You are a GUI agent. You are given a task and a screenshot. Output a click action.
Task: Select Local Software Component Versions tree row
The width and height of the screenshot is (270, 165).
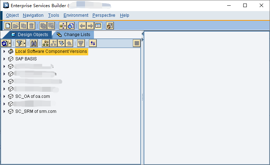(x=51, y=51)
